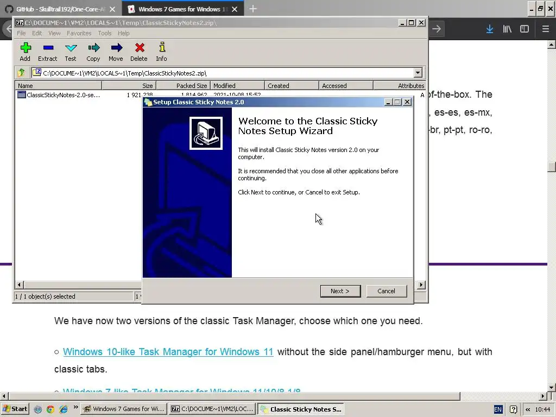Click the browser forward arrow button
This screenshot has height=417, width=556.
(437, 29)
